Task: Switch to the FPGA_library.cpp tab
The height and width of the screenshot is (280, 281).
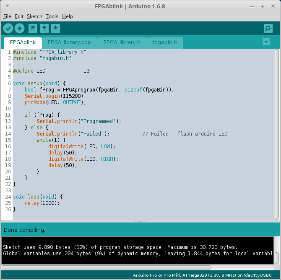Action: tap(69, 42)
